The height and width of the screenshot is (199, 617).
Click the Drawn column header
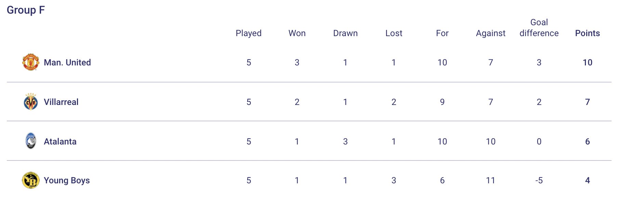pyautogui.click(x=345, y=33)
